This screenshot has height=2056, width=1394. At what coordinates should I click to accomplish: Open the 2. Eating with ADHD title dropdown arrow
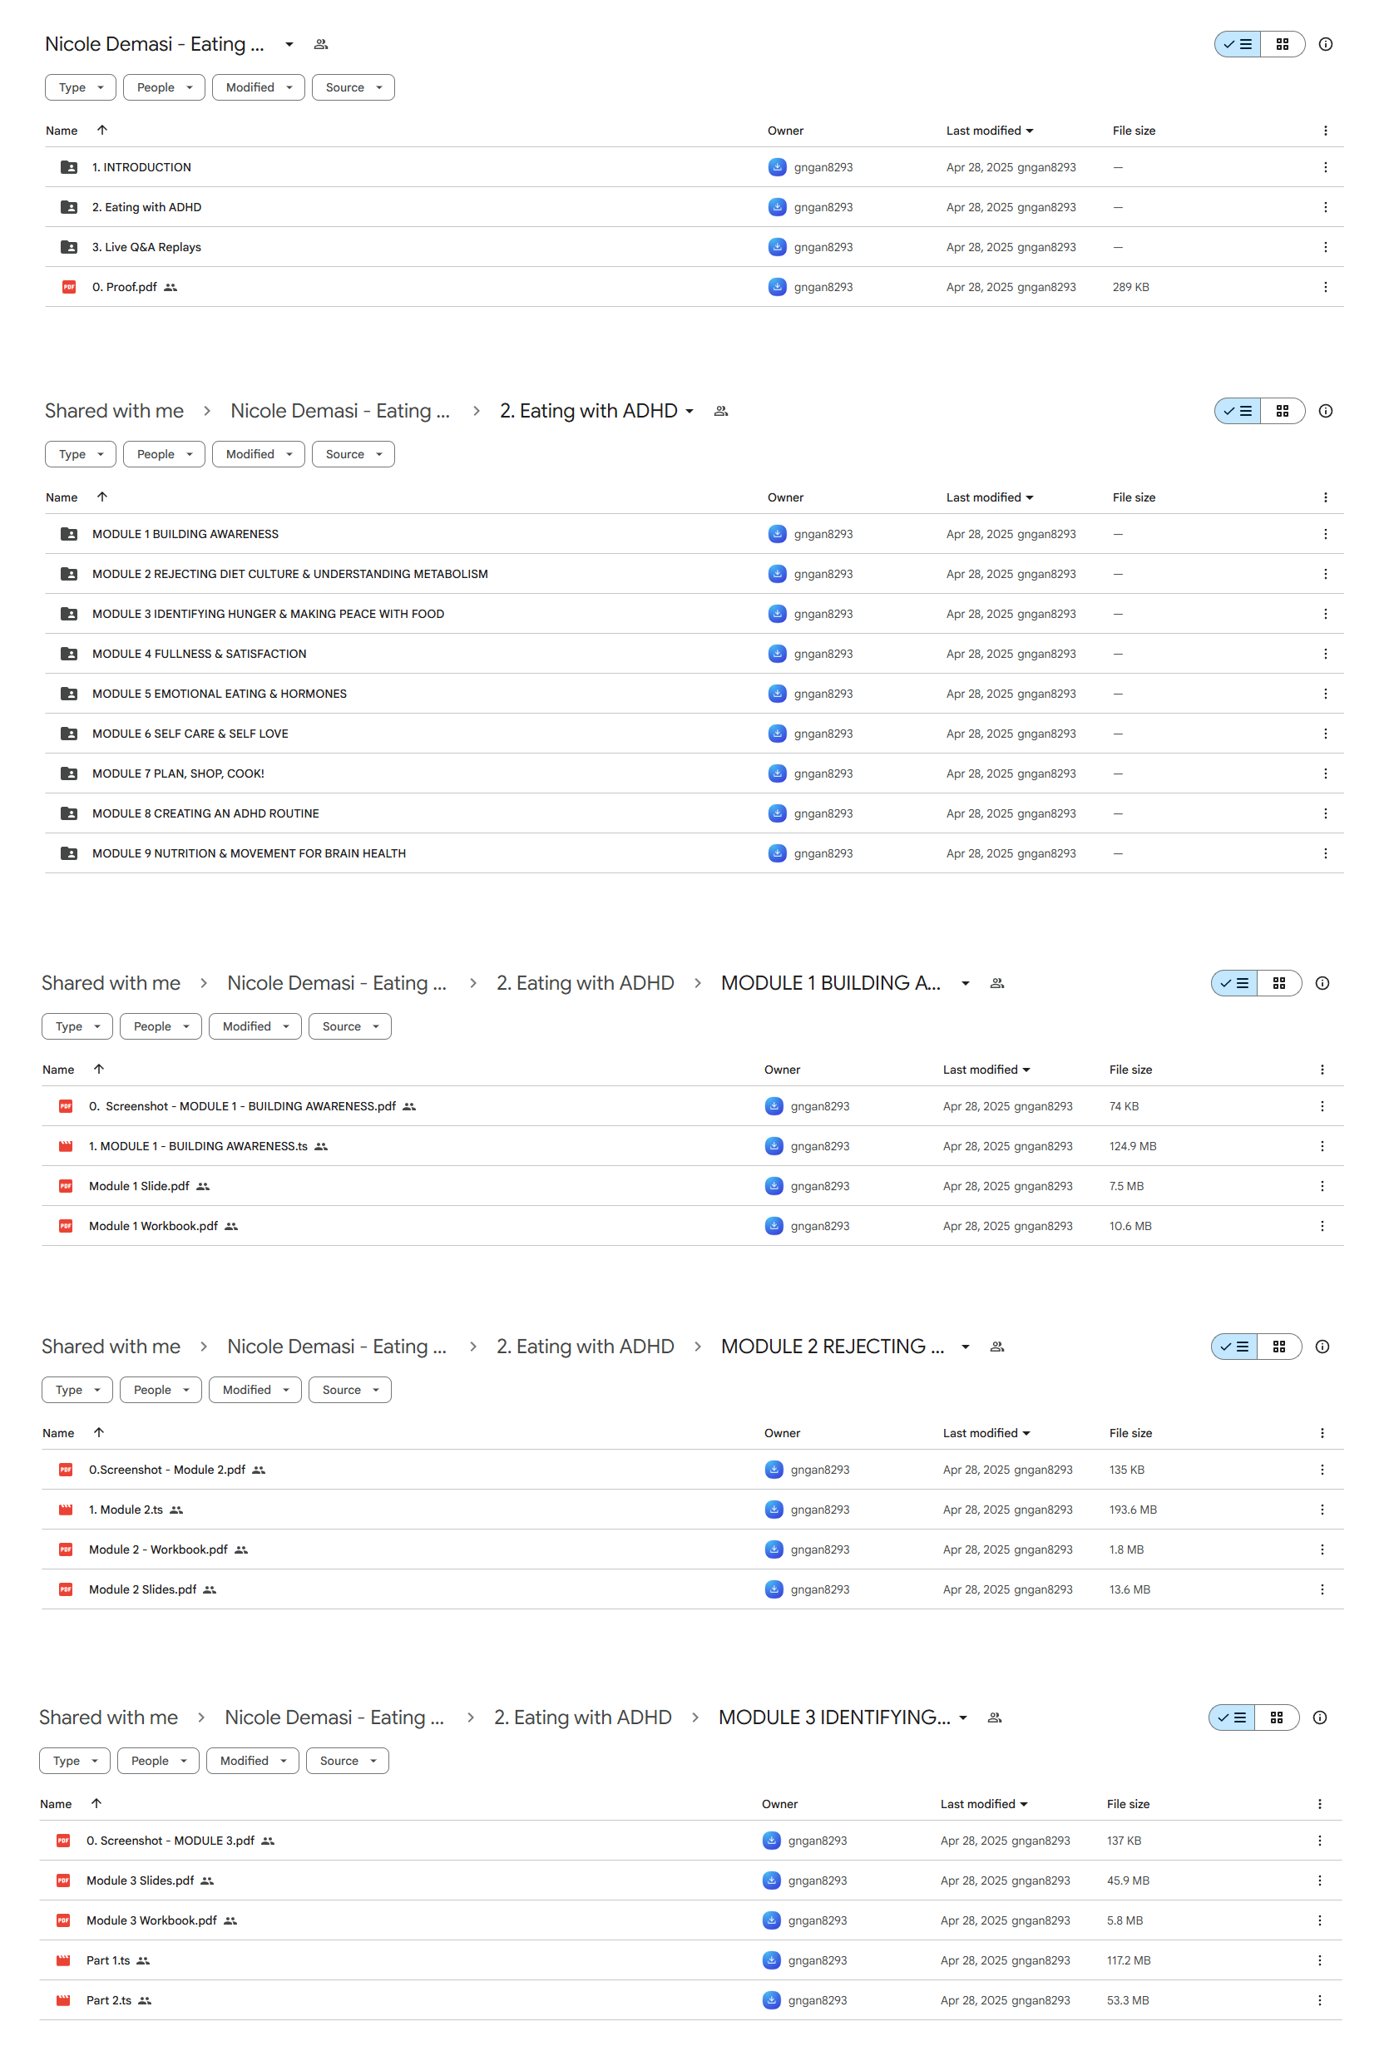tap(689, 412)
